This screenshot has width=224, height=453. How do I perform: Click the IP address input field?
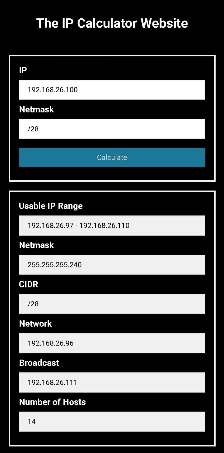(112, 90)
